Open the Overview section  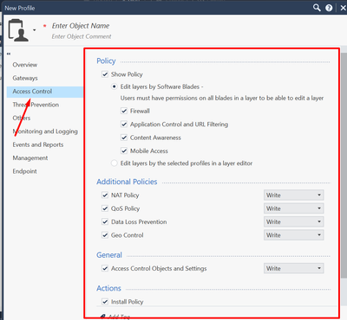pos(25,65)
